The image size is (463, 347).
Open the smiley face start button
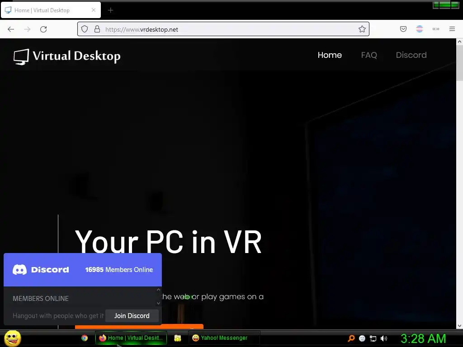[x=12, y=338]
